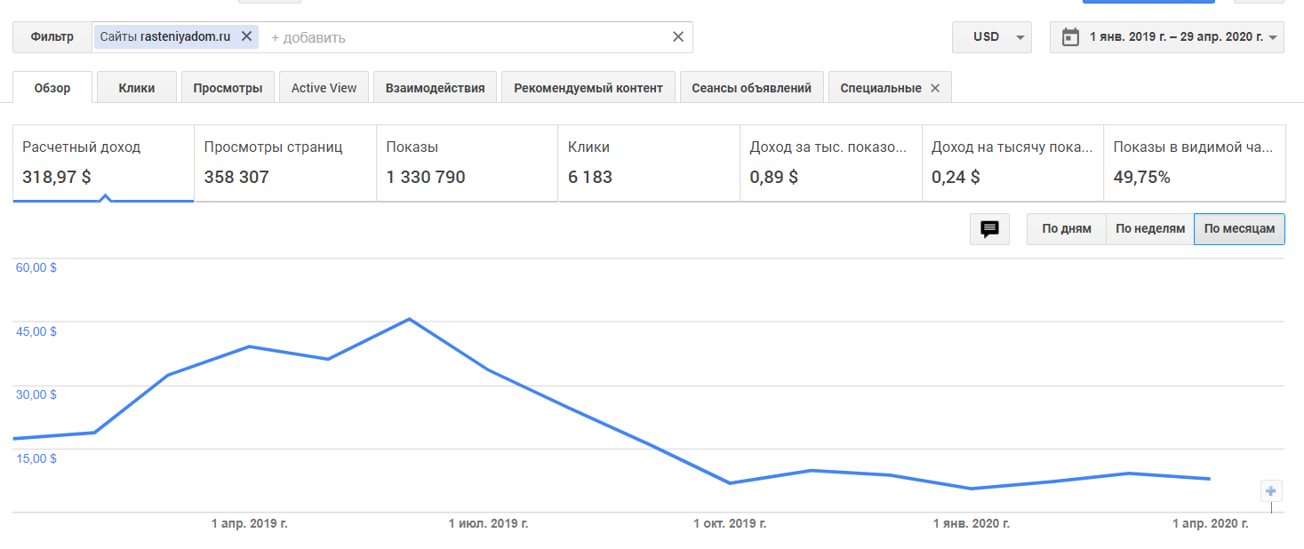Click the '1 апр. 2020 г.' axis label
Viewport: 1304px width, 549px height.
pyautogui.click(x=1211, y=524)
